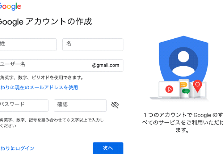Click the username hint about 英字、数字、ピリオド
This screenshot has height=154, width=223.
pos(41,77)
